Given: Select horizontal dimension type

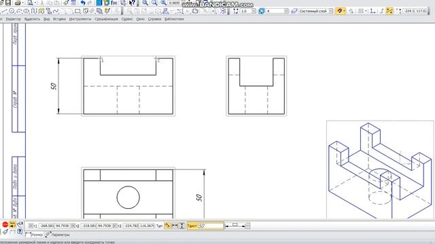Looking at the screenshot, I should (x=175, y=226).
